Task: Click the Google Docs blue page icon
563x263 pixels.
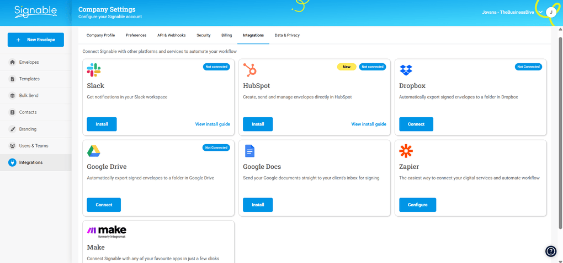Action: [249, 151]
